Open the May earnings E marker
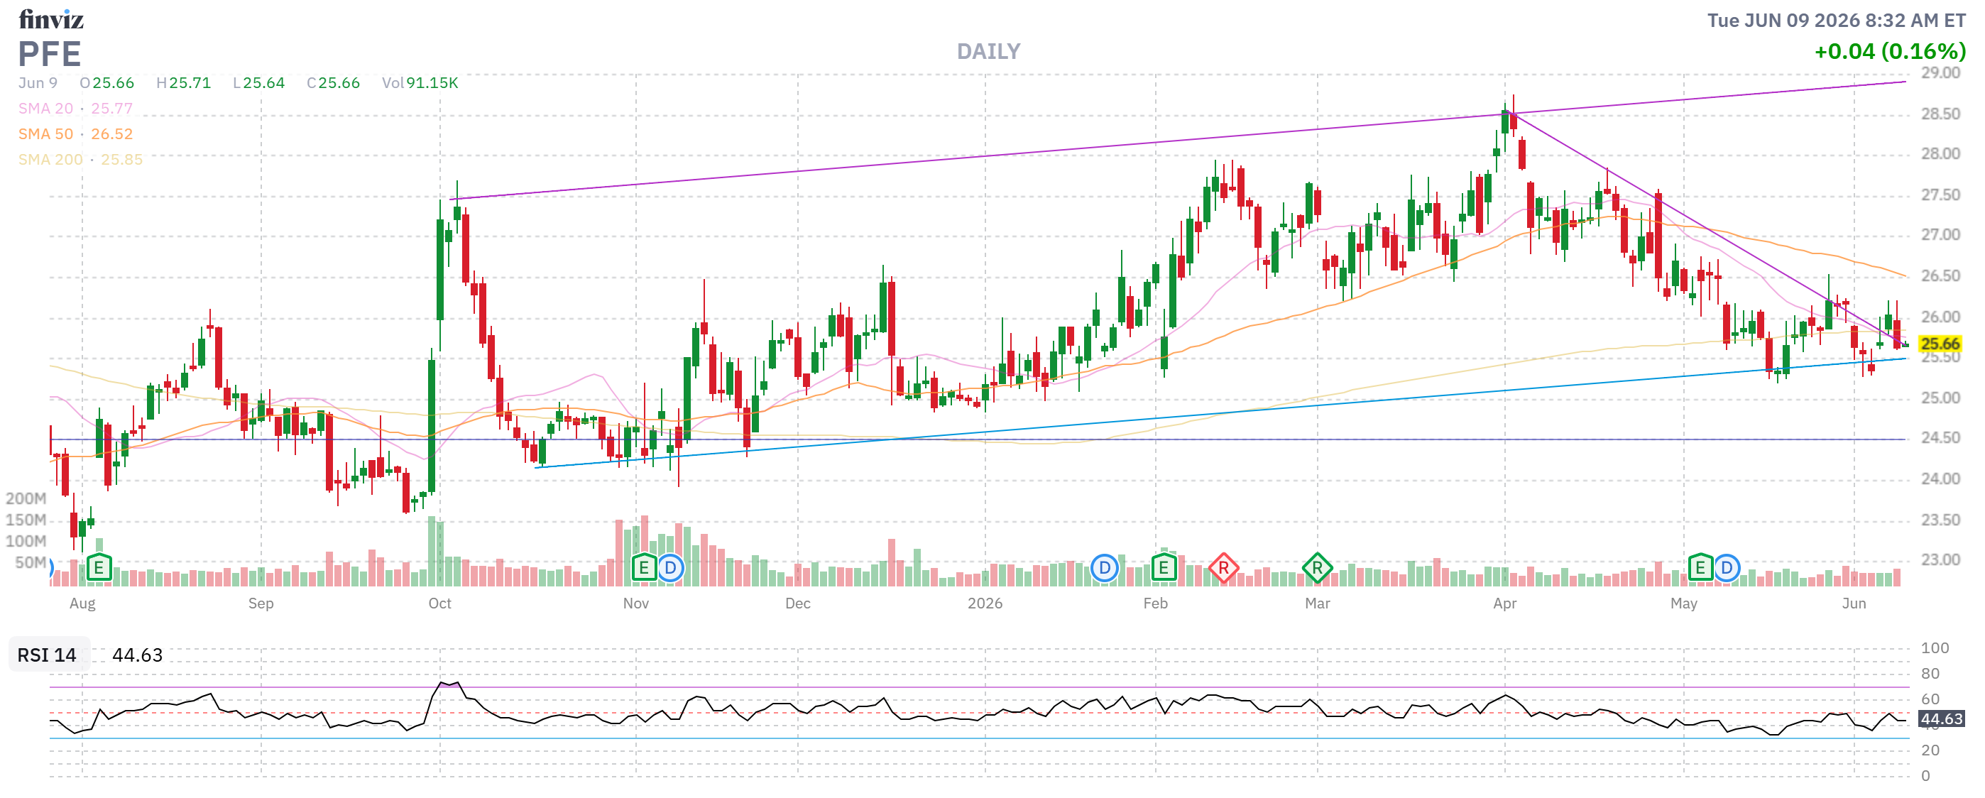 (1700, 569)
